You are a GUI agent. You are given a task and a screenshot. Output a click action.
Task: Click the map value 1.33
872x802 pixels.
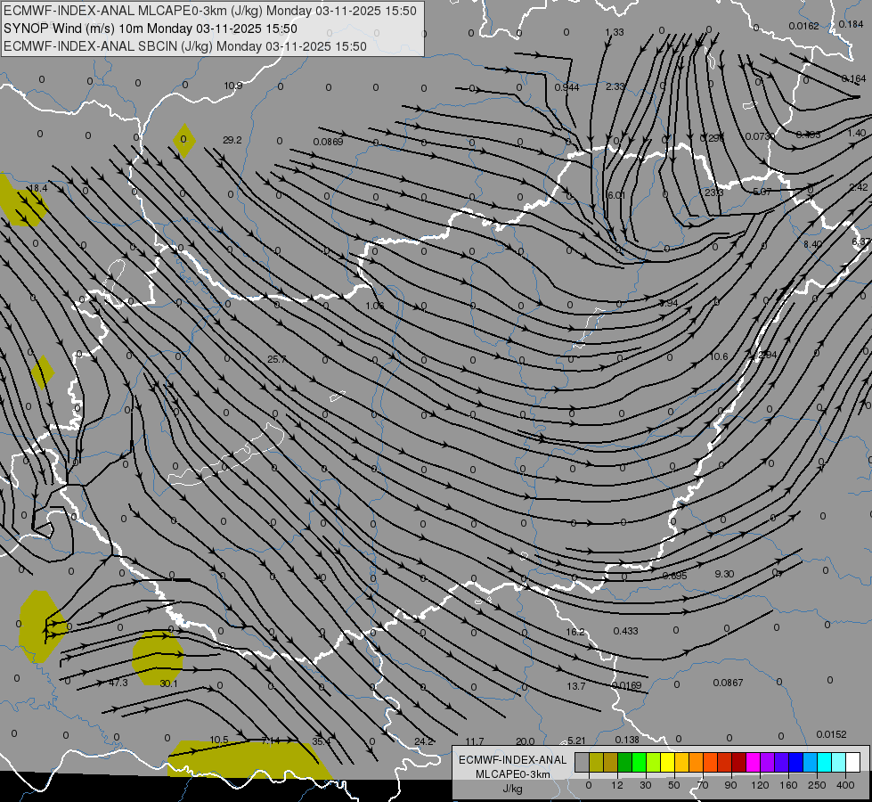point(615,32)
